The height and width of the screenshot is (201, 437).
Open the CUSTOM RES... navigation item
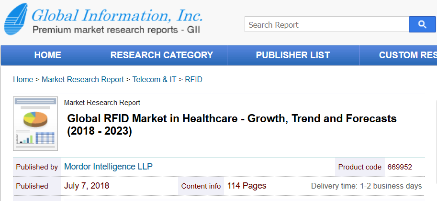pyautogui.click(x=398, y=55)
